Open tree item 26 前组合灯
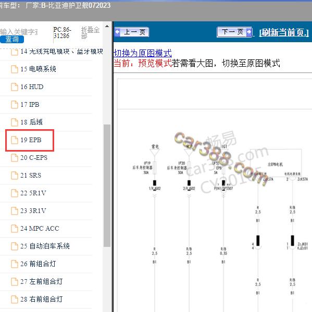 38,264
